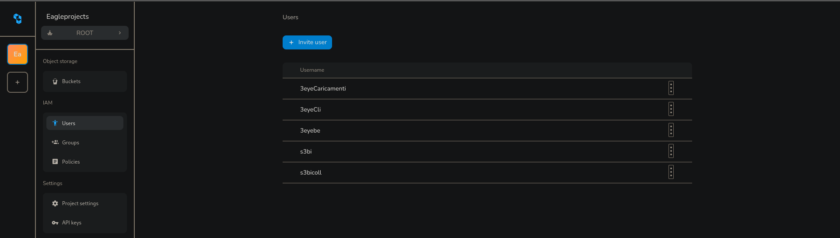Open Buckets in Object storage

(71, 81)
